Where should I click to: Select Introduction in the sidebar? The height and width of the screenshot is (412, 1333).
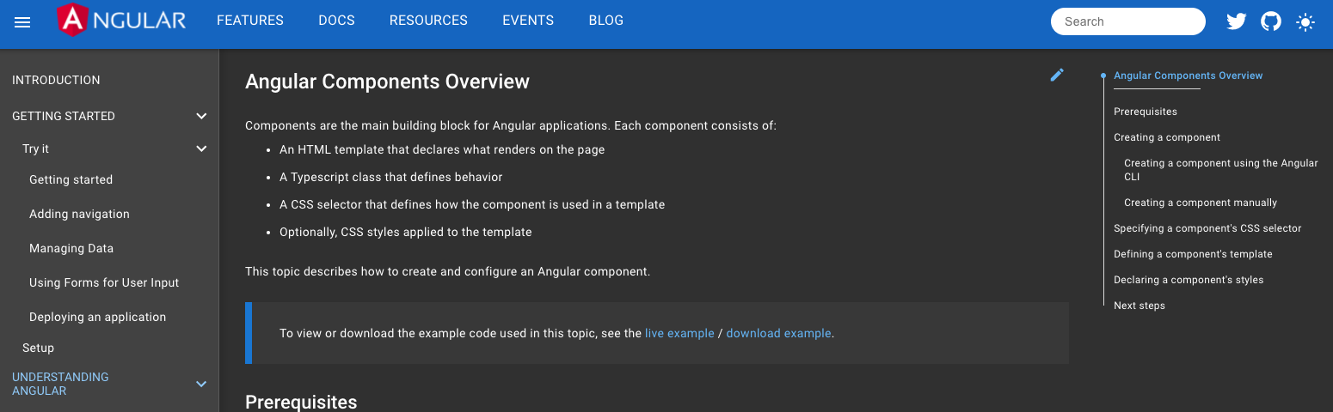pos(56,80)
